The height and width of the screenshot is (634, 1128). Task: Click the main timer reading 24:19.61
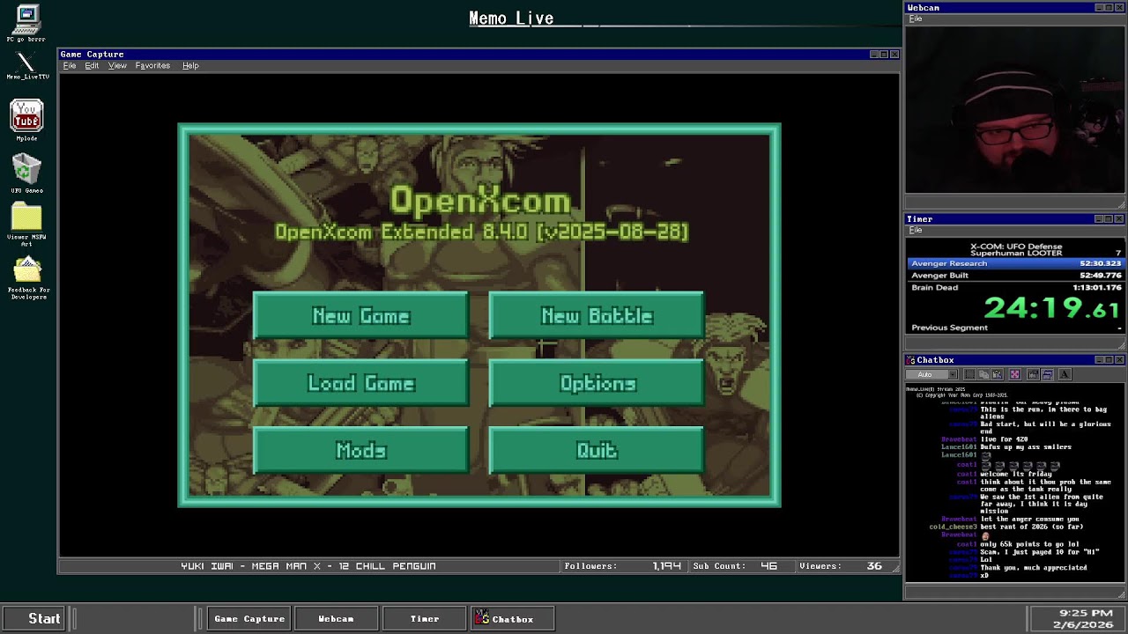tap(1051, 308)
